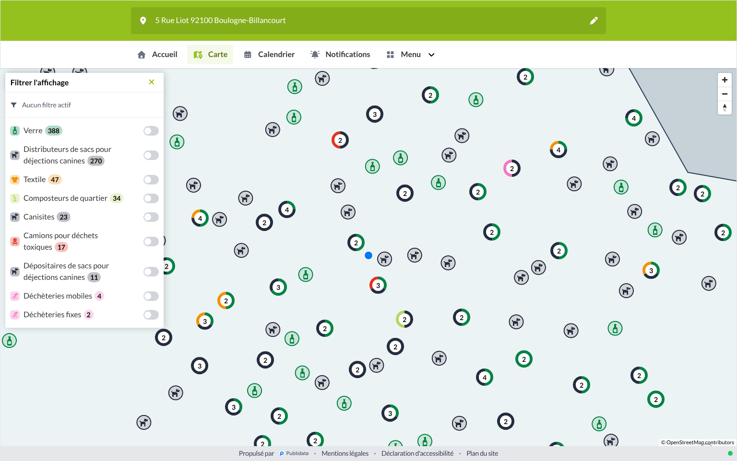Open the Publidata link in the footer

click(x=294, y=453)
